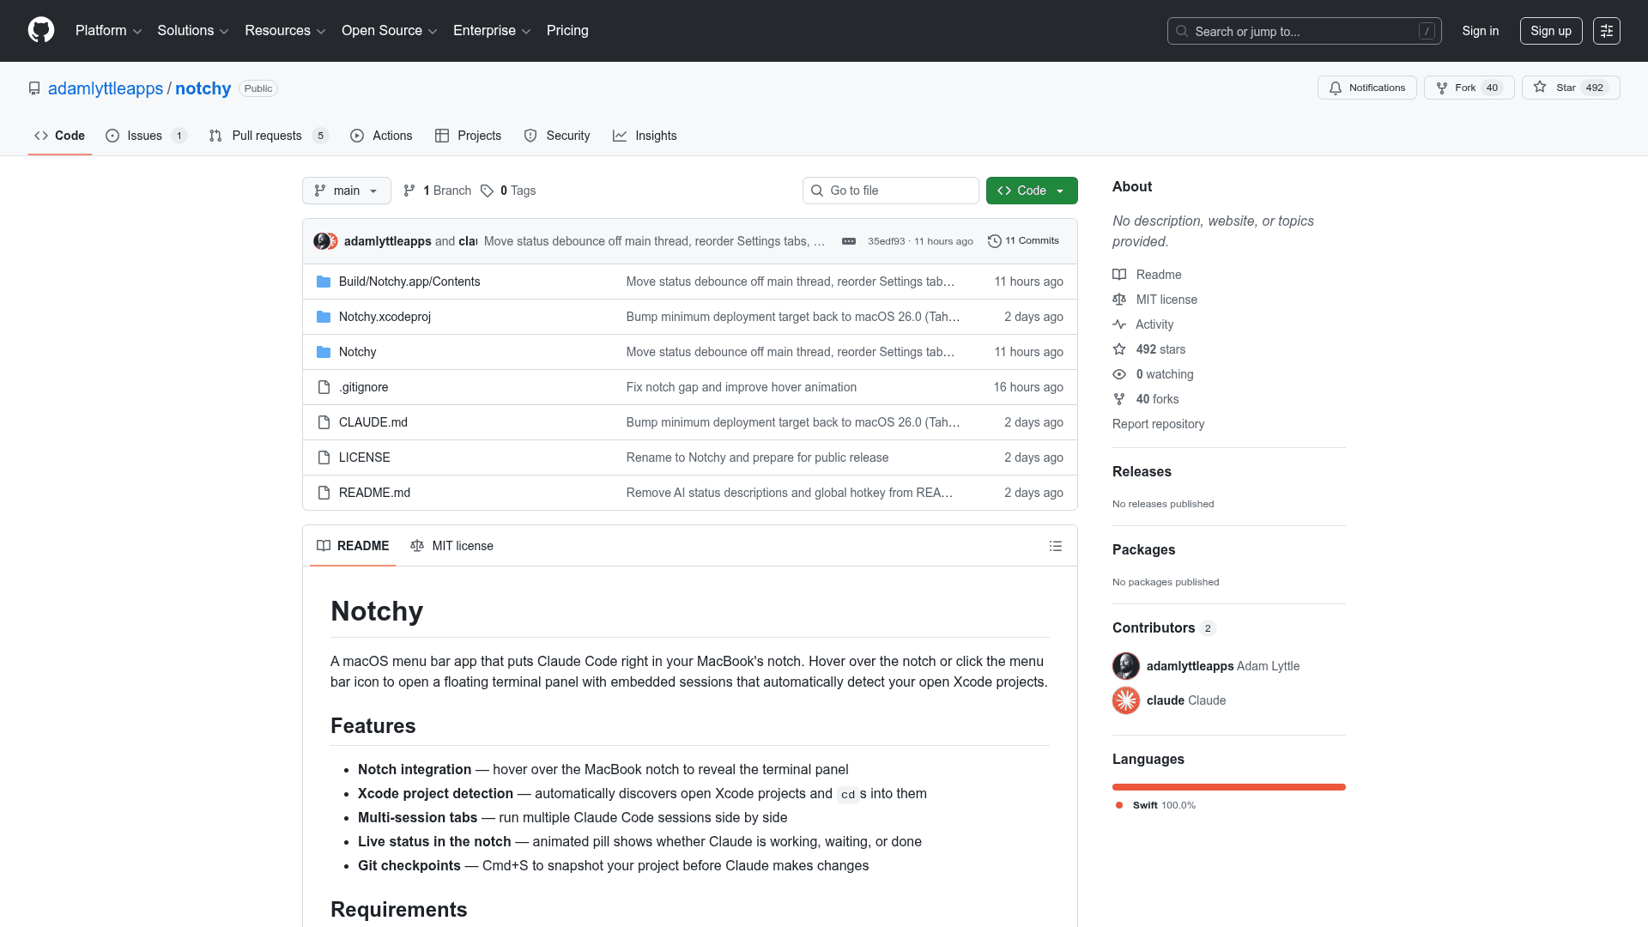Open the README outline list icon
1648x927 pixels.
1055,546
